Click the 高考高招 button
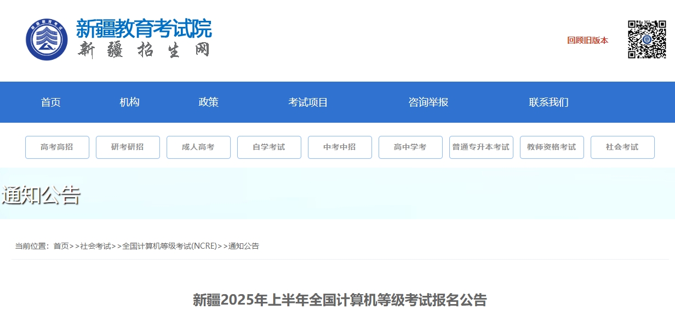The width and height of the screenshot is (675, 315). click(x=57, y=147)
